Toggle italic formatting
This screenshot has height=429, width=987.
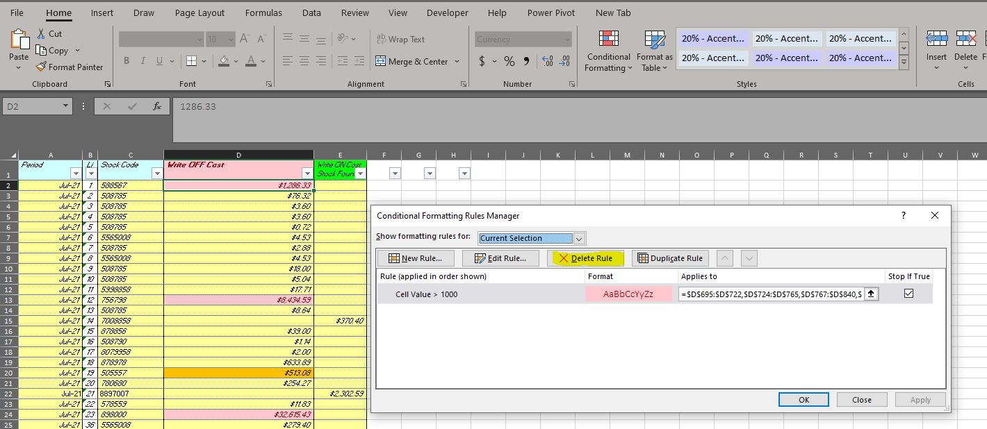(144, 61)
